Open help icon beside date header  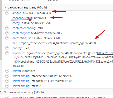coord(7,38)
